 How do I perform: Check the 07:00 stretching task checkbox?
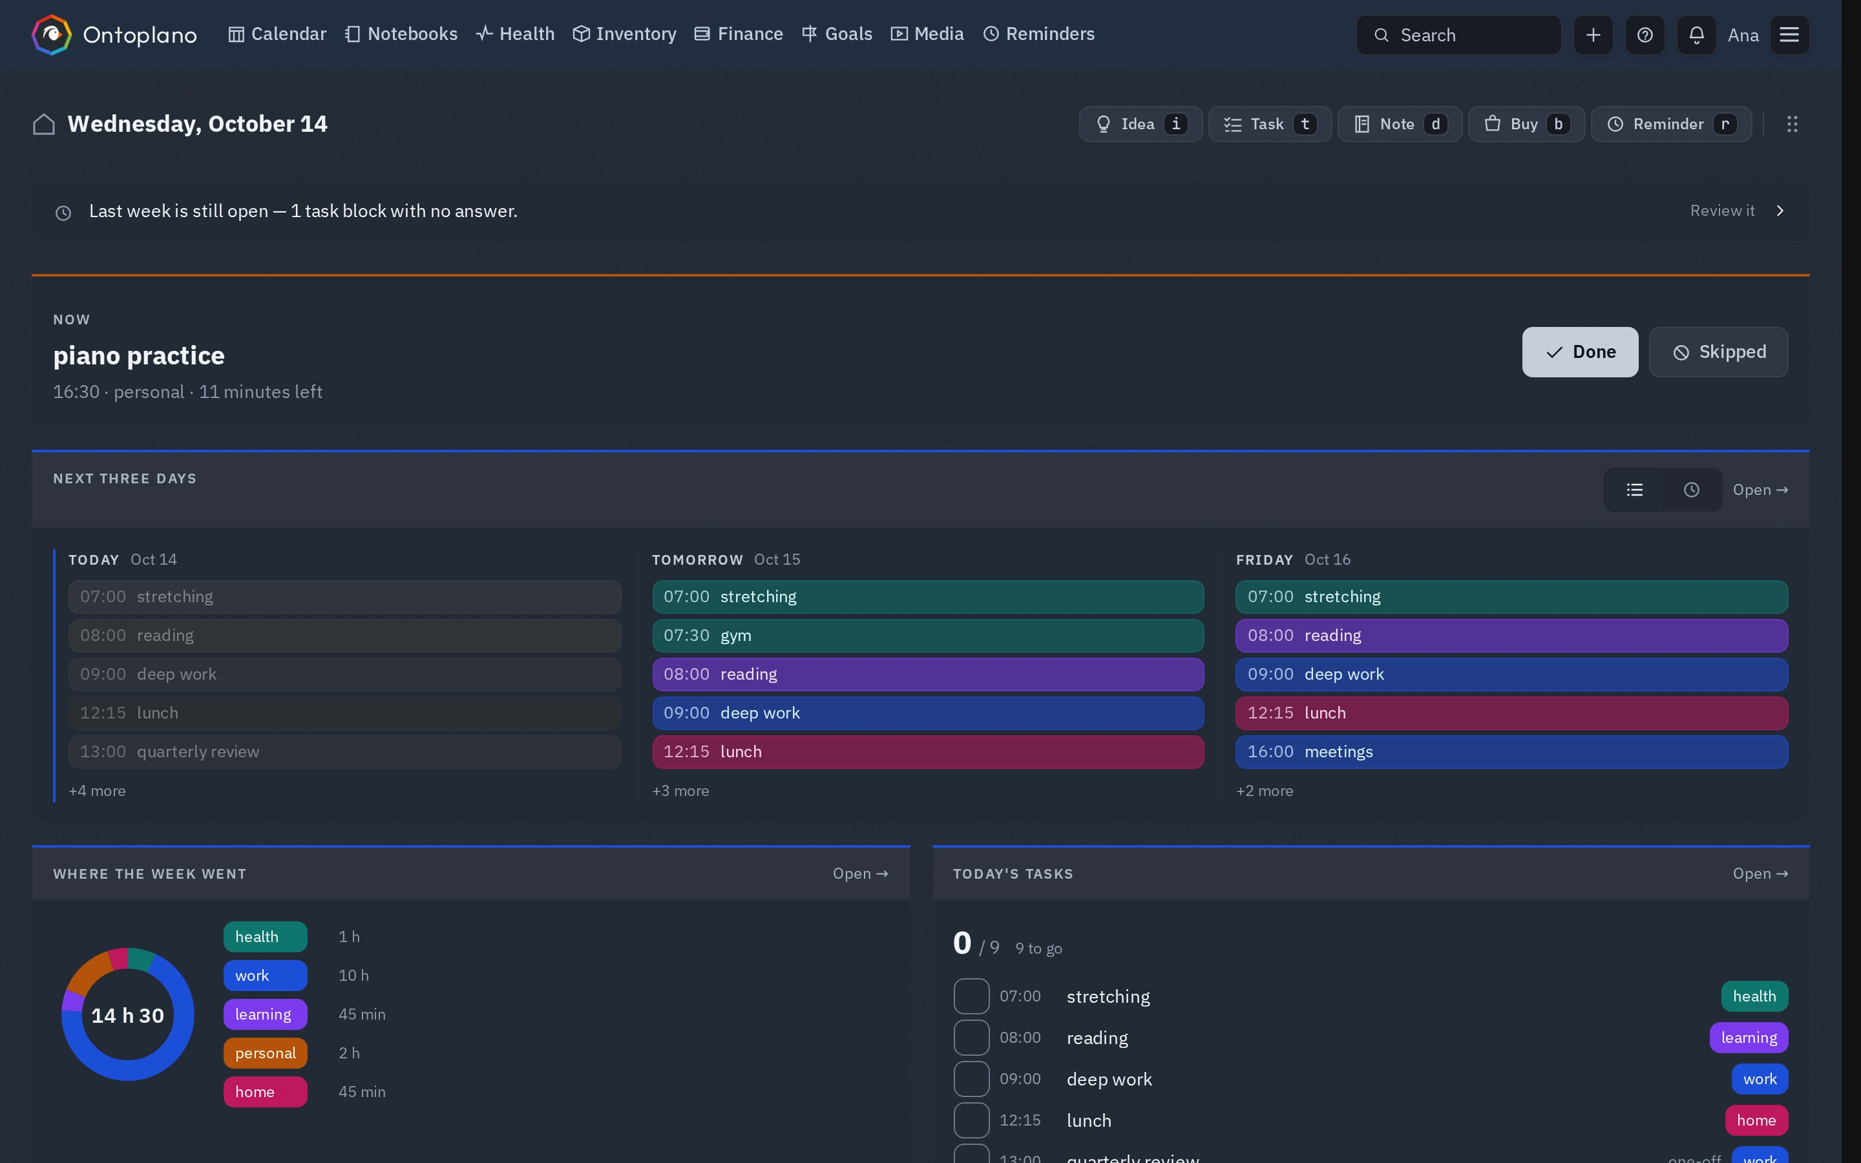971,996
